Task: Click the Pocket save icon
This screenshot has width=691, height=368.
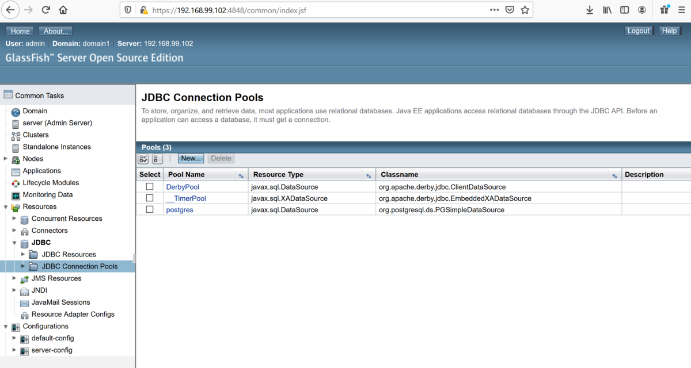Action: 510,10
